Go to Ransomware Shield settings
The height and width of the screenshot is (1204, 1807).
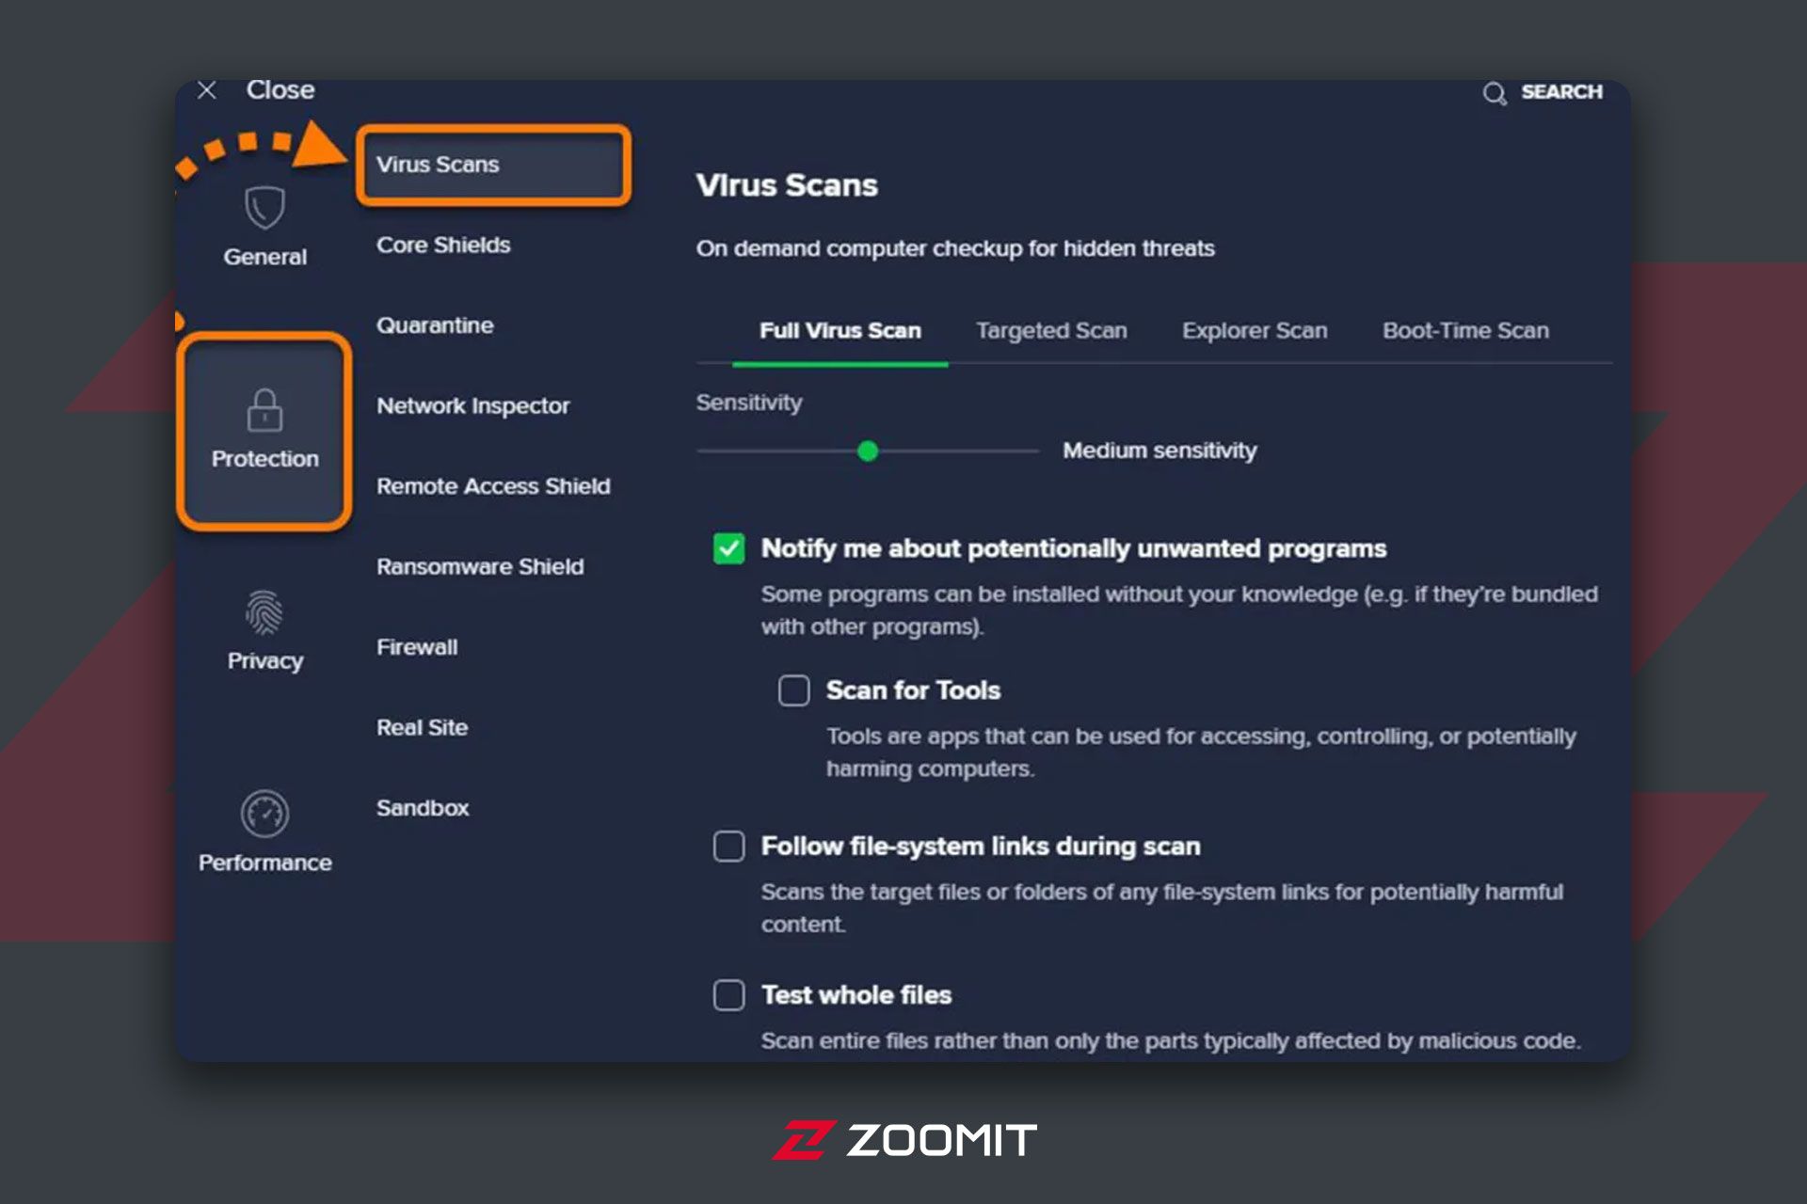coord(480,567)
